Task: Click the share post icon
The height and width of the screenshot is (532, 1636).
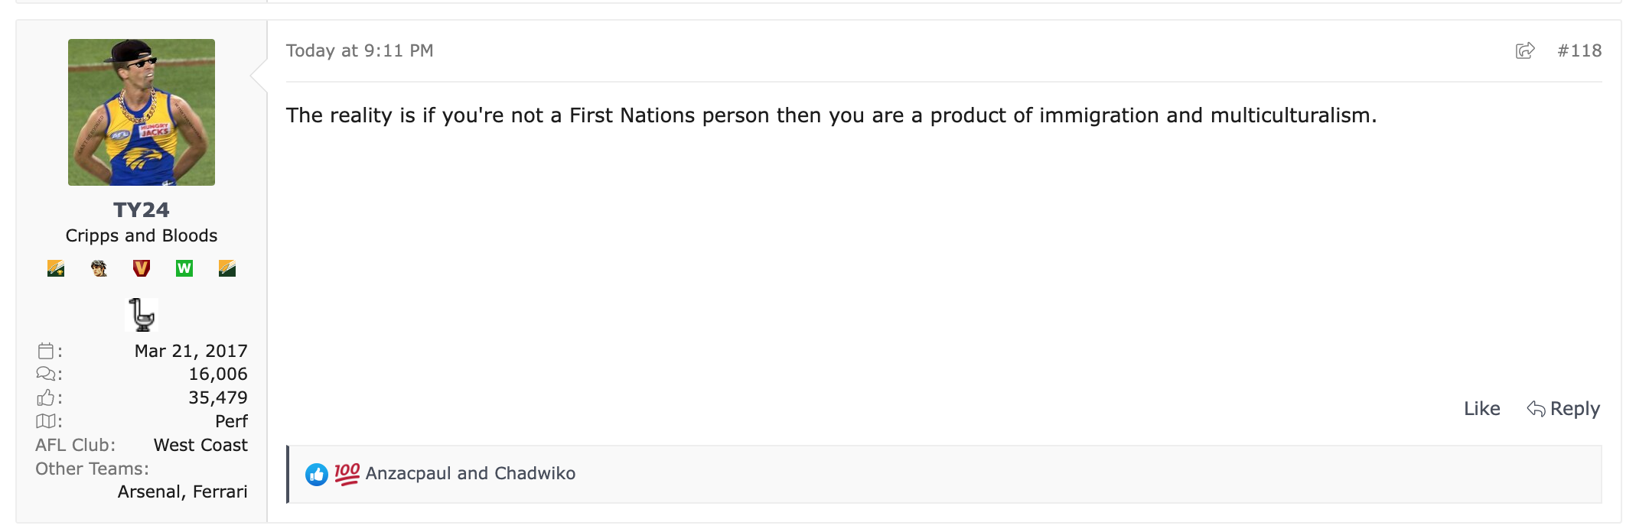Action: (x=1524, y=50)
